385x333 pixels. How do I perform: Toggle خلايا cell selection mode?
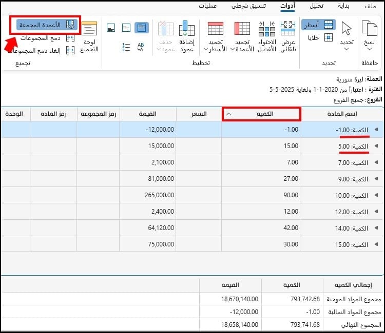pos(320,38)
